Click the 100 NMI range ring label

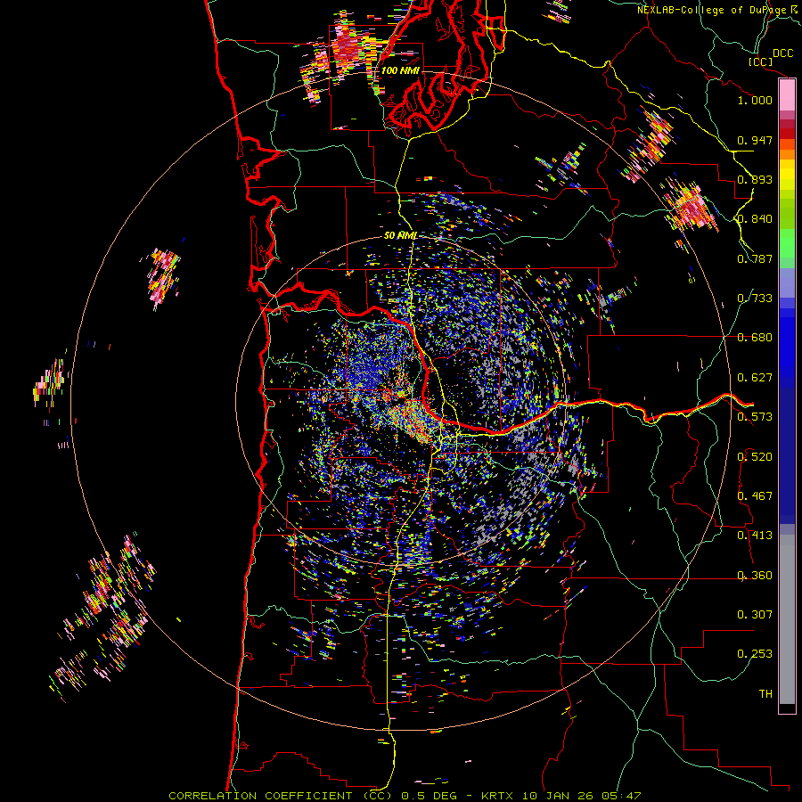coord(400,70)
